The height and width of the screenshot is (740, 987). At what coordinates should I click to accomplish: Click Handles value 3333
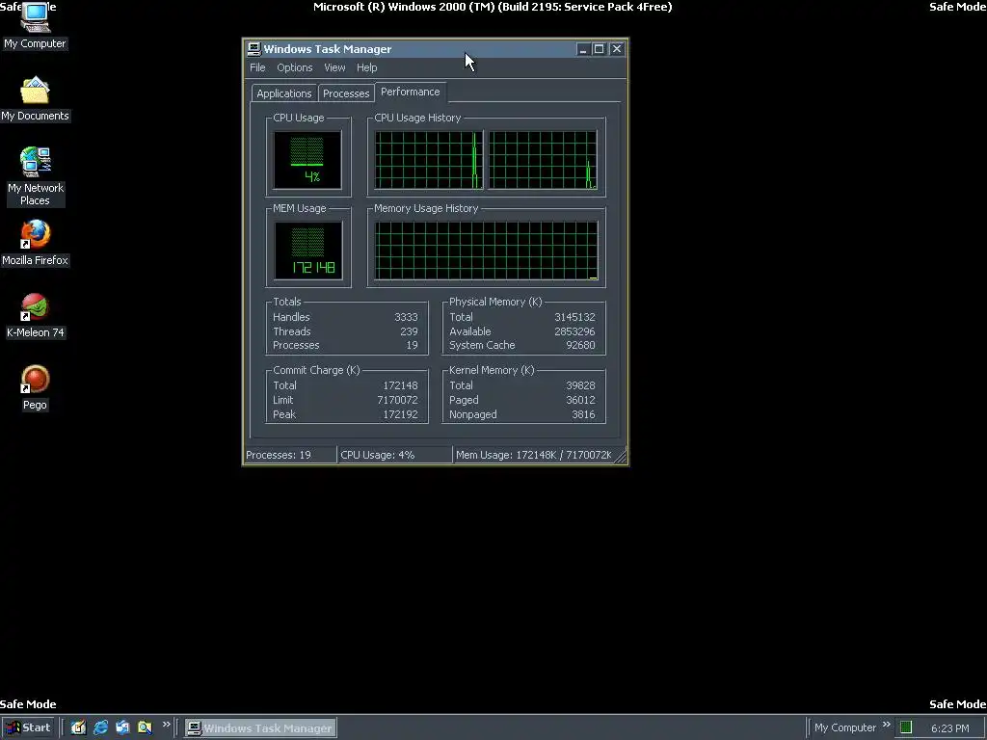(406, 317)
